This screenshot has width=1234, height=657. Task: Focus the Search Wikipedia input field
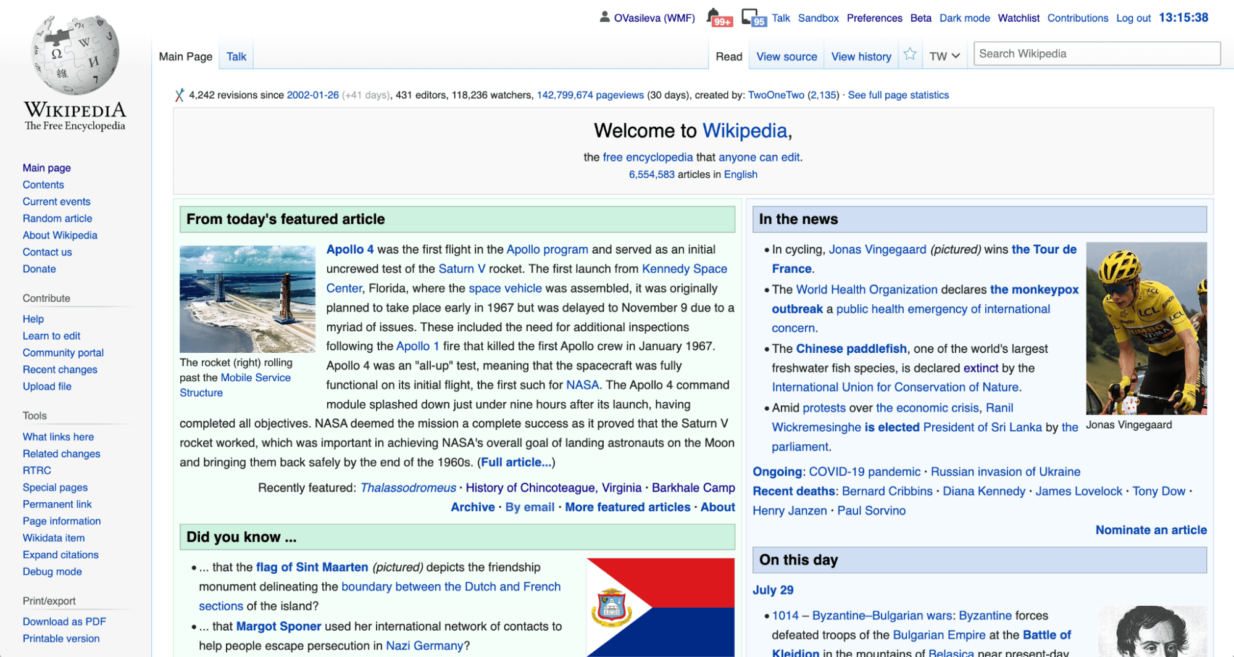click(x=1097, y=54)
